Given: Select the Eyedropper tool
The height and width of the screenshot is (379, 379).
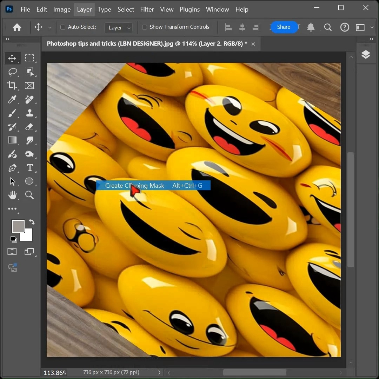Looking at the screenshot, I should click(x=12, y=99).
